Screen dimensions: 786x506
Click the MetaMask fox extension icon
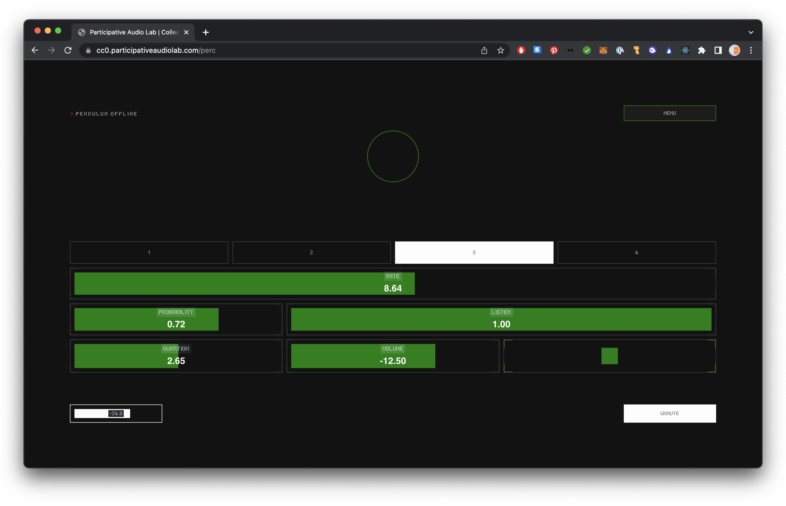[x=603, y=50]
